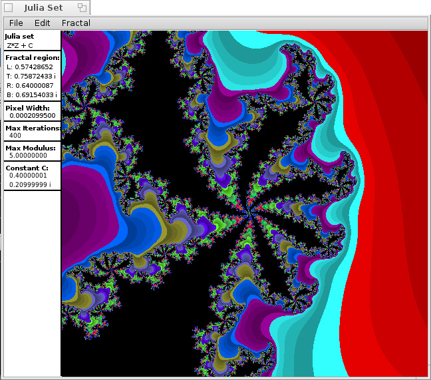Screen dimensions: 431x380
Task: Select the fractal region B value 0.69154033 i
Action: (34, 95)
